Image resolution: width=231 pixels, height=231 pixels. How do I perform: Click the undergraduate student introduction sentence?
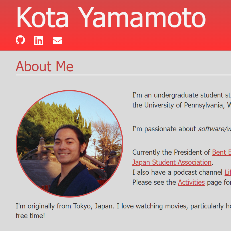coord(180,95)
